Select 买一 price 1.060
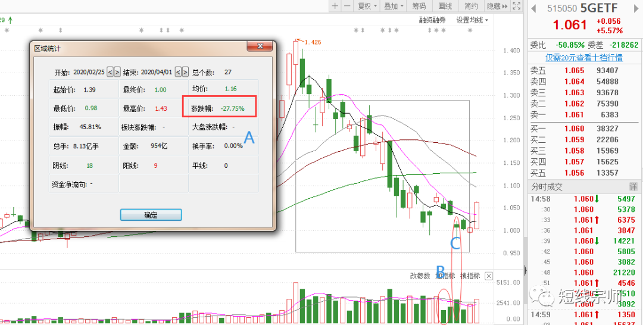 coord(574,129)
